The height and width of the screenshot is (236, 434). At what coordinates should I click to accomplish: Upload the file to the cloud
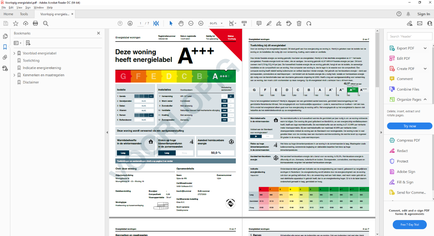tap(26, 23)
